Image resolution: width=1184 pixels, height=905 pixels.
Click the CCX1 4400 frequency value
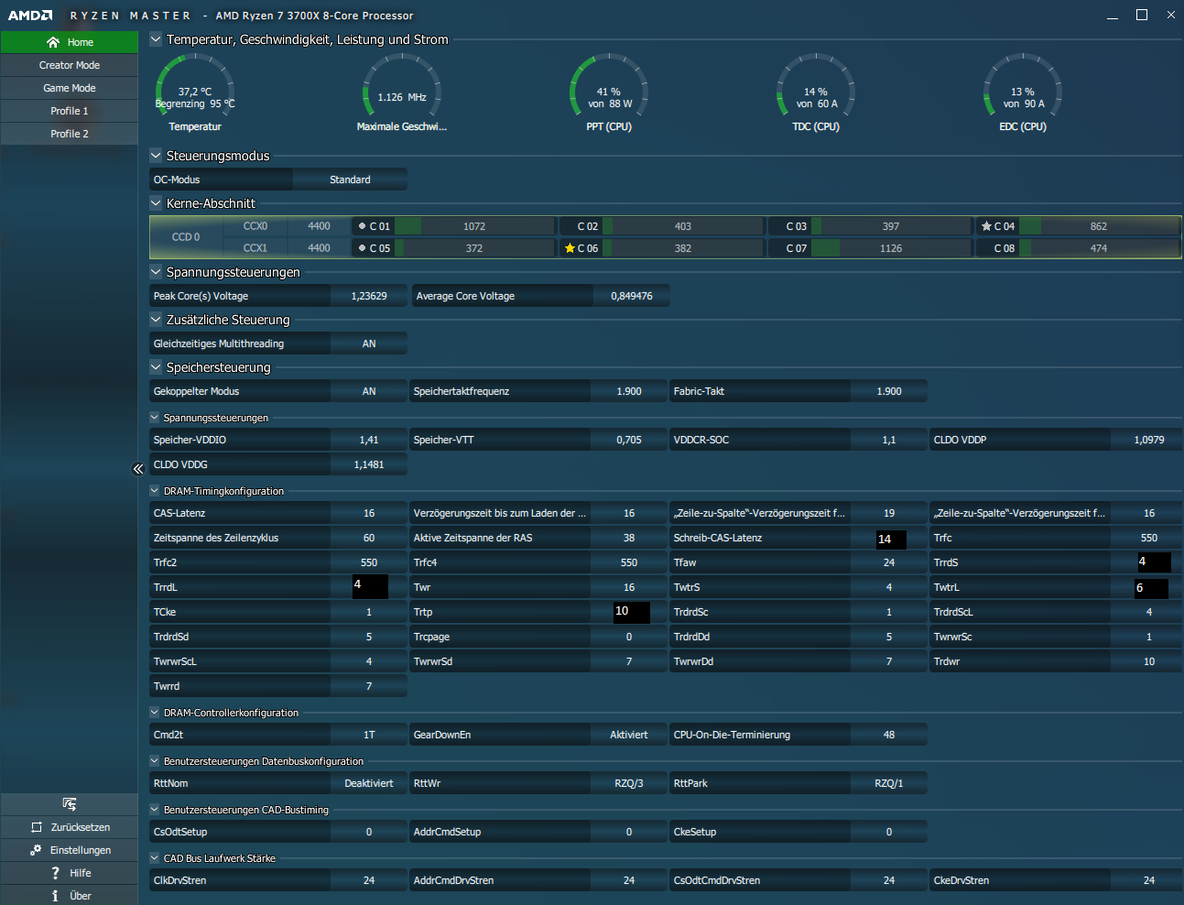(319, 248)
